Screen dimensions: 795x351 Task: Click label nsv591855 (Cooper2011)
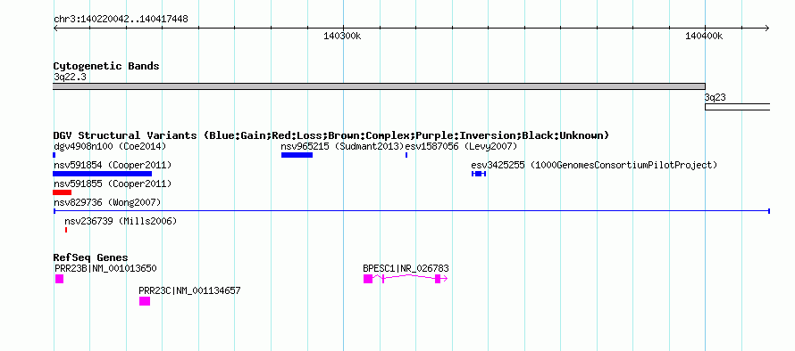(113, 184)
